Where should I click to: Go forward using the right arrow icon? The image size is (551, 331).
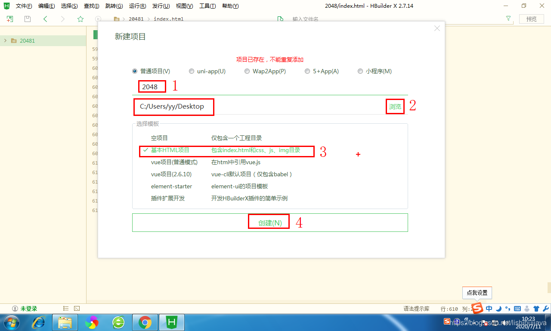pyautogui.click(x=63, y=19)
